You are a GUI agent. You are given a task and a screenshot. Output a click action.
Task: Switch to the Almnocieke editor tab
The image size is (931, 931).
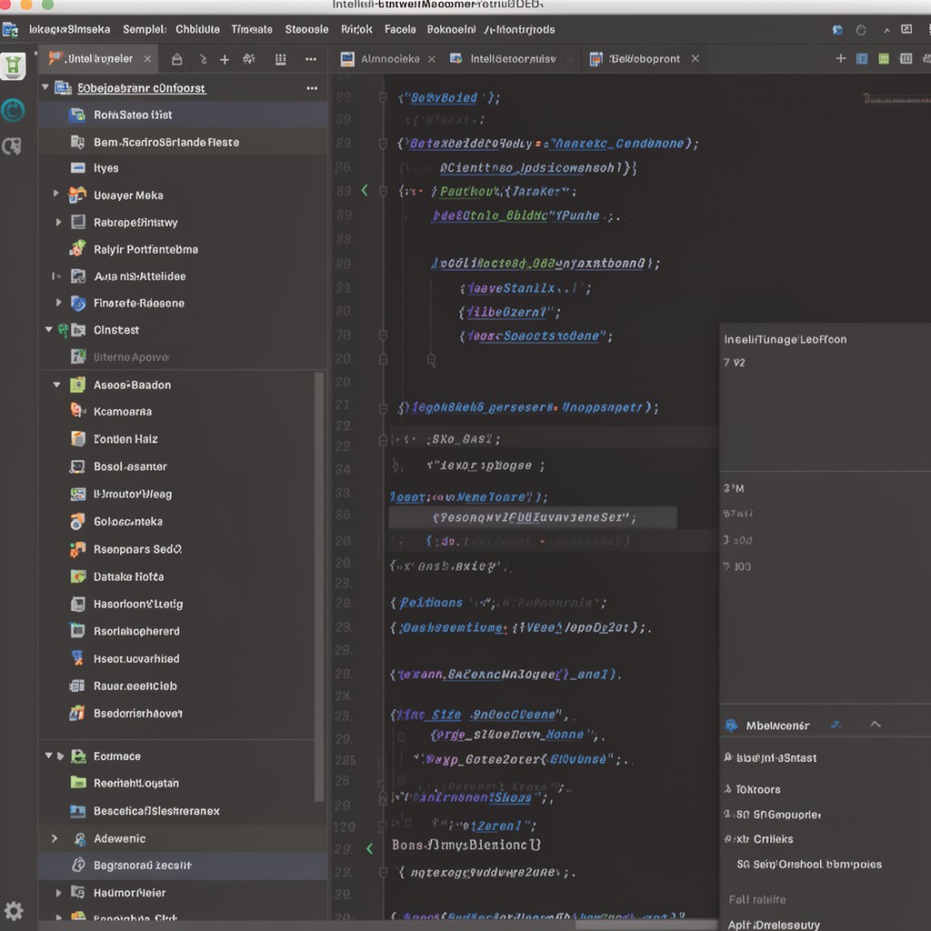(x=390, y=59)
